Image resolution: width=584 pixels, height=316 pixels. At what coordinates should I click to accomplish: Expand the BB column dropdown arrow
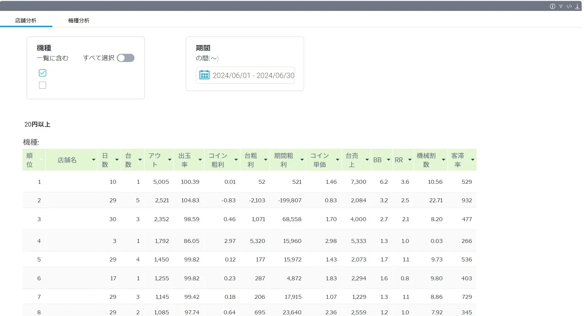[388, 160]
